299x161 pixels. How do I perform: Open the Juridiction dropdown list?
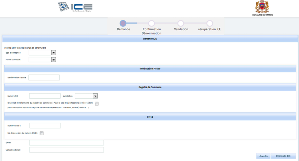point(95,96)
